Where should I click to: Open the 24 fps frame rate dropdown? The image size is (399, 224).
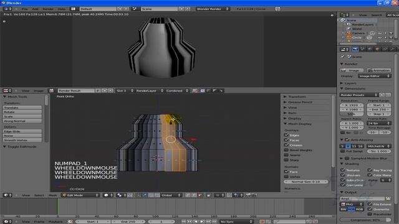pyautogui.click(x=379, y=123)
